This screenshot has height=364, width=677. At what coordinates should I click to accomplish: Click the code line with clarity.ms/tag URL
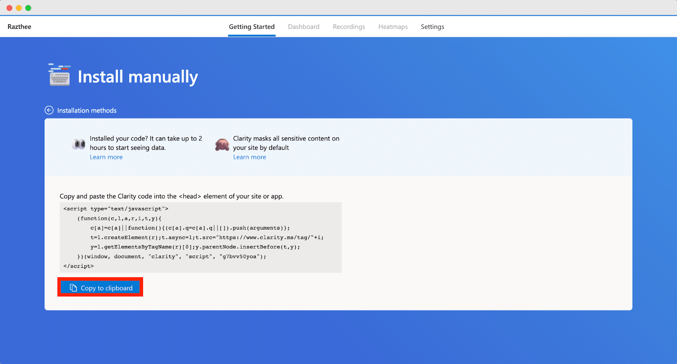tap(207, 238)
